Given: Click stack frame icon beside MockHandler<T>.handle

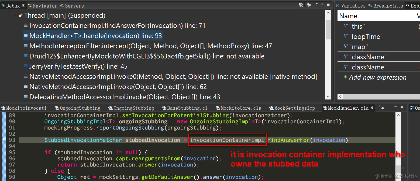Looking at the screenshot, I should (26, 36).
